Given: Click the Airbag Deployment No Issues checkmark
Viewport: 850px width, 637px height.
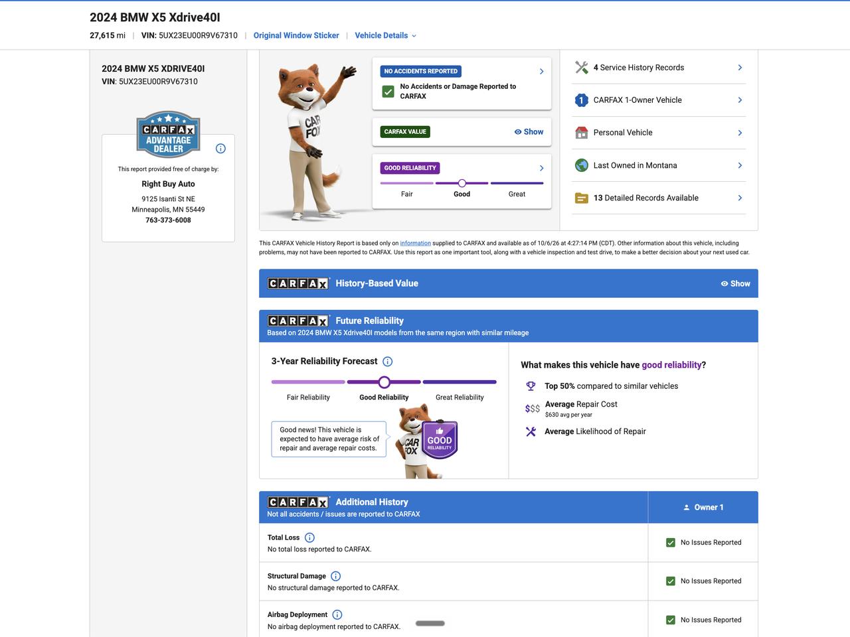Looking at the screenshot, I should pos(671,620).
